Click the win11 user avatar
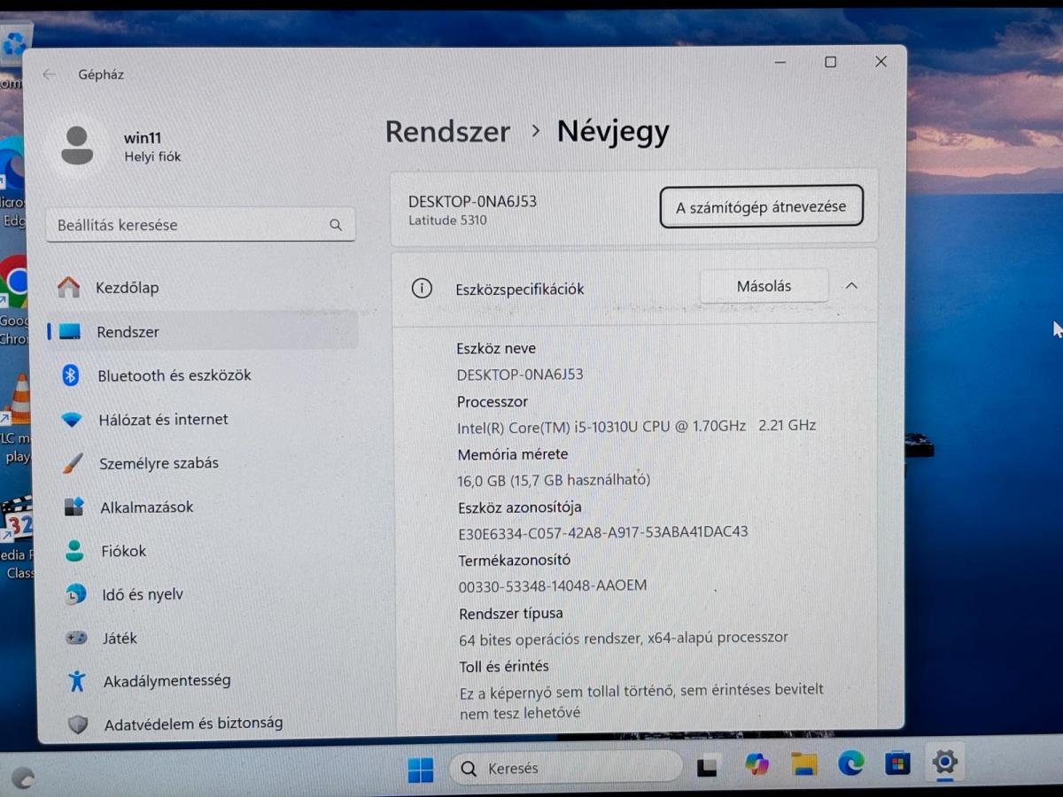 pos(78,145)
